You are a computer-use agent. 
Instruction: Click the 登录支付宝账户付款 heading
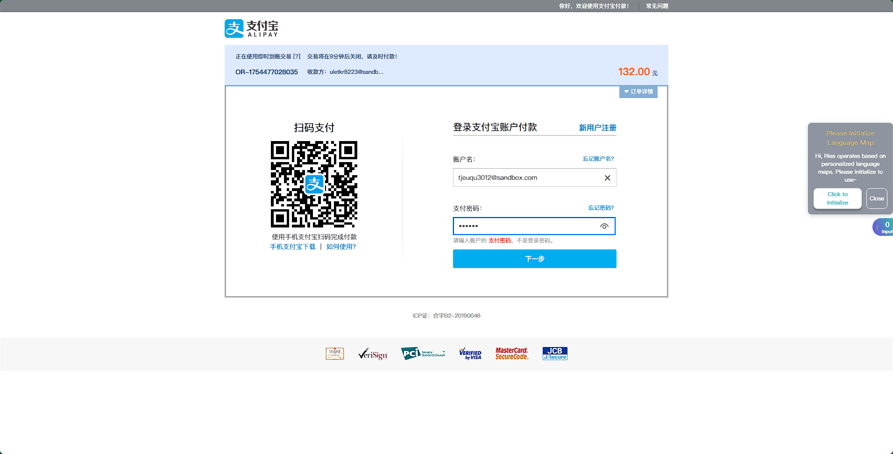(495, 127)
